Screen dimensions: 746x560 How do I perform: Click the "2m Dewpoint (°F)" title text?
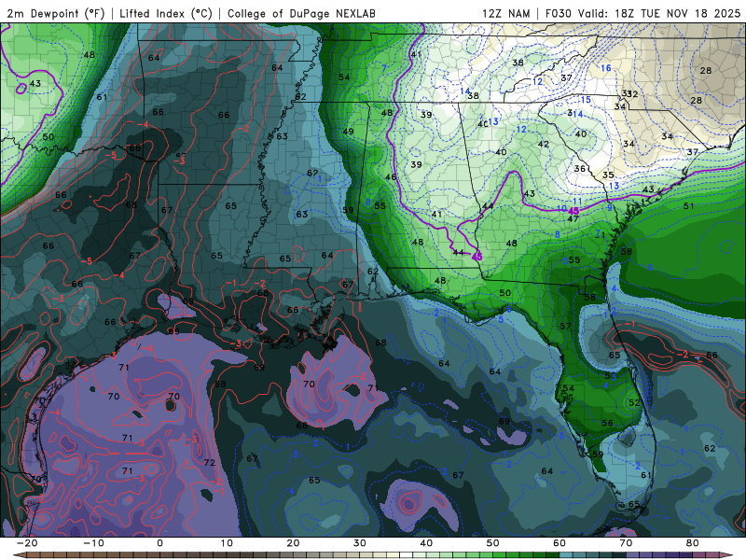[55, 13]
